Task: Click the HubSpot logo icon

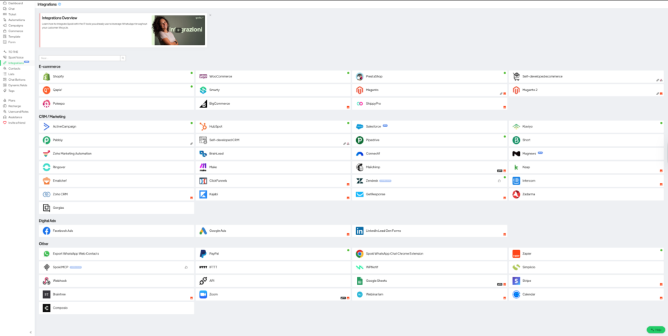Action: pos(204,126)
